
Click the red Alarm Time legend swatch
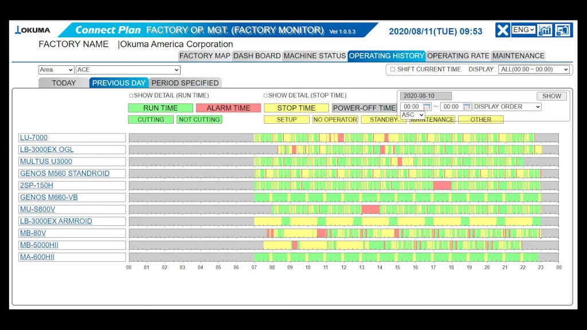[228, 108]
